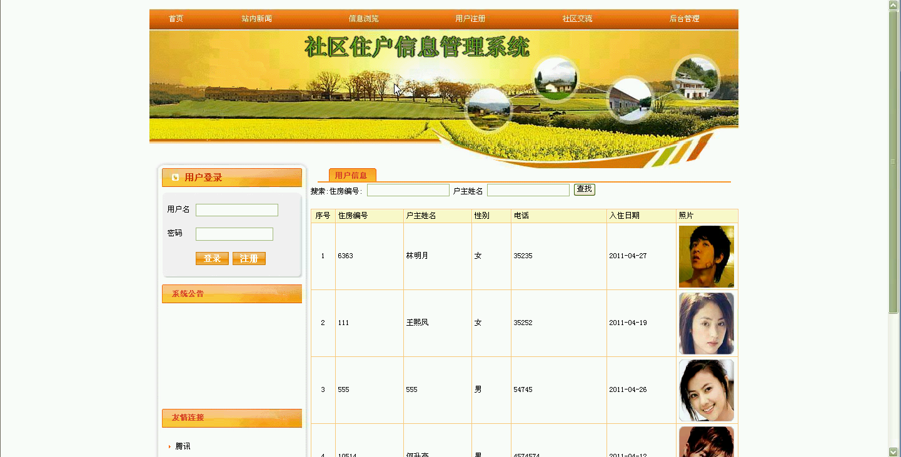This screenshot has width=901, height=457.
Task: Click the name 王熙凤
Action: point(417,323)
